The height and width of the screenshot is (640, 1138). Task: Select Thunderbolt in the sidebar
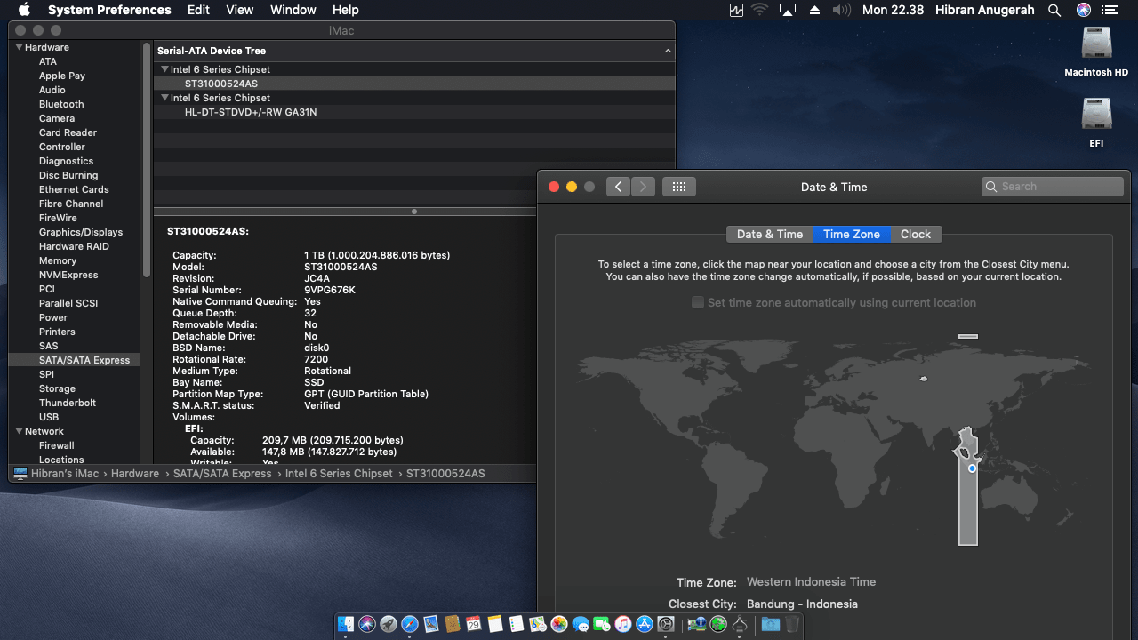(x=68, y=403)
